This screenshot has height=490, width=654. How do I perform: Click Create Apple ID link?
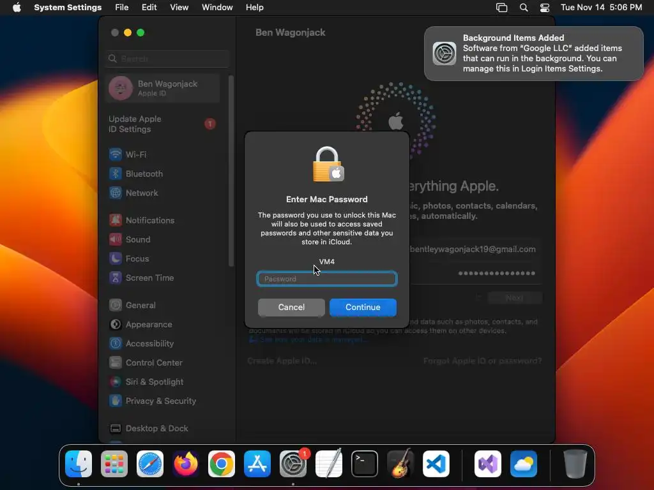coord(282,361)
